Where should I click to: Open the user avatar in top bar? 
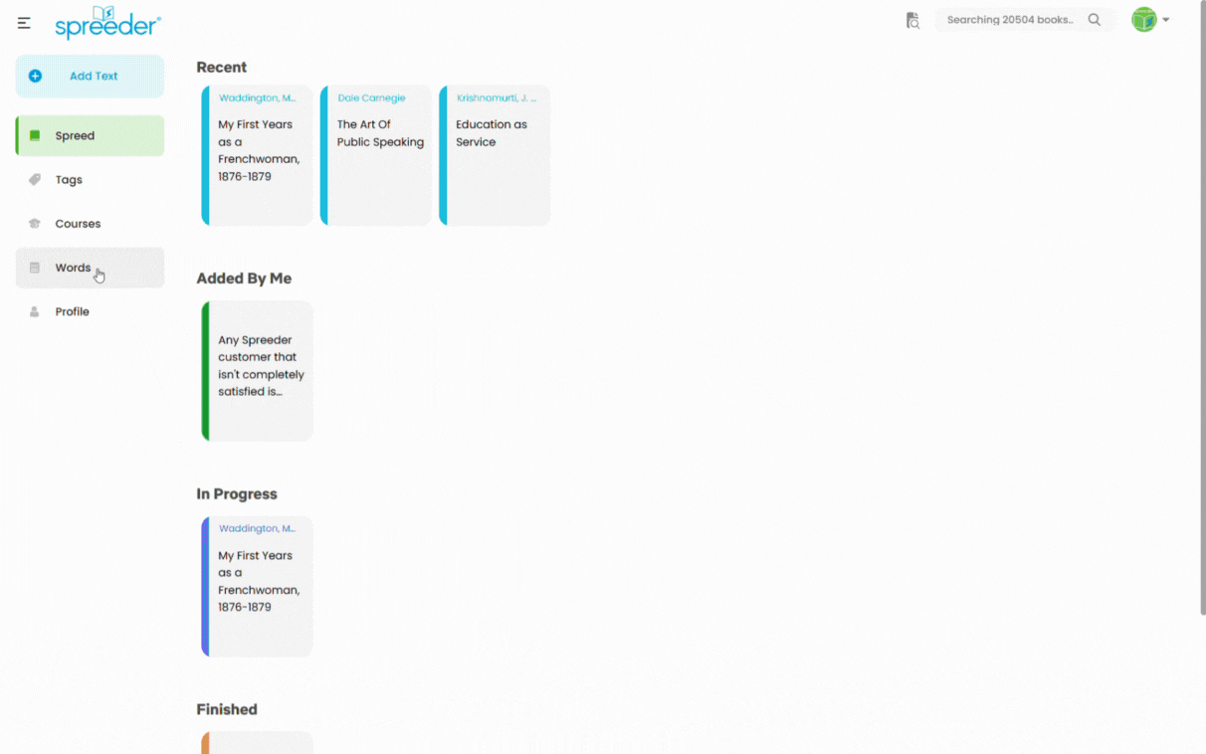pos(1144,20)
